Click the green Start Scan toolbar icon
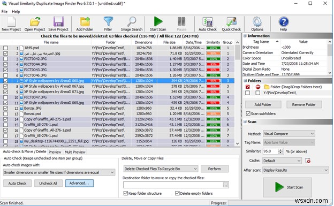 pos(158,24)
